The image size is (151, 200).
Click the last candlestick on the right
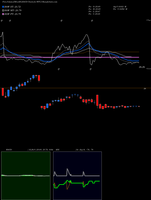tap(139, 106)
